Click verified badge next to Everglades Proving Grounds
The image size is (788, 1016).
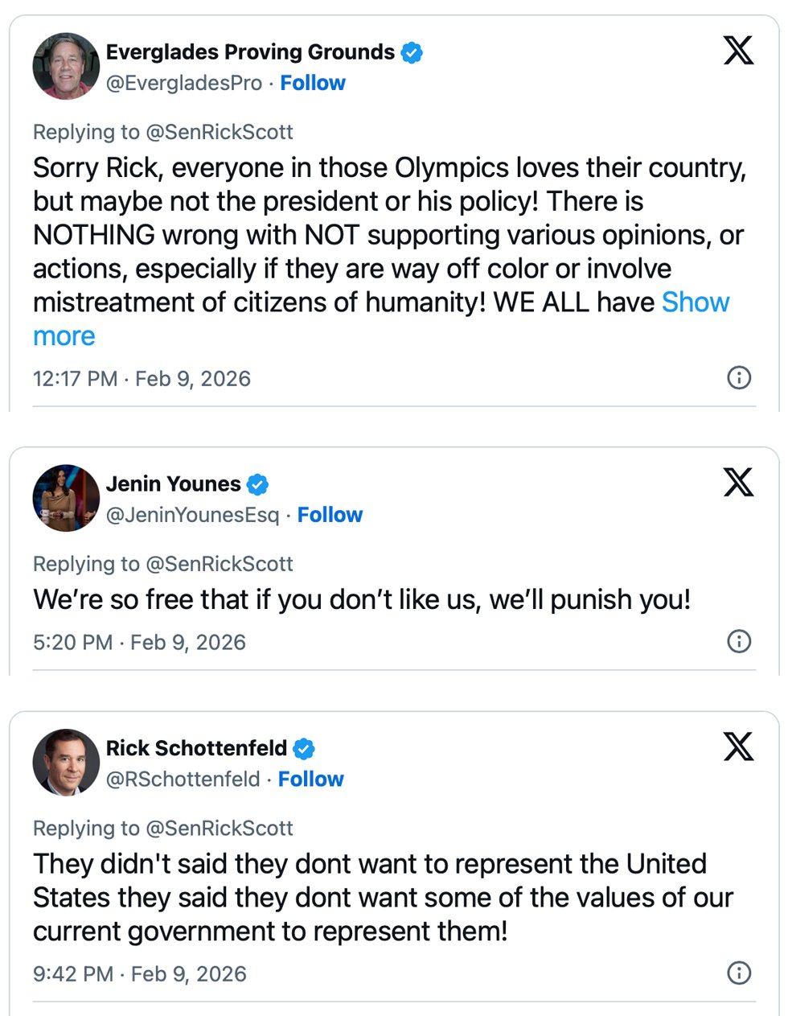(412, 53)
